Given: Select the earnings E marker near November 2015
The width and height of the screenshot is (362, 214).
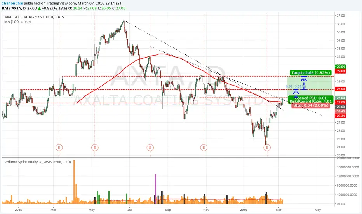Looking at the screenshot, I should click(x=204, y=147).
